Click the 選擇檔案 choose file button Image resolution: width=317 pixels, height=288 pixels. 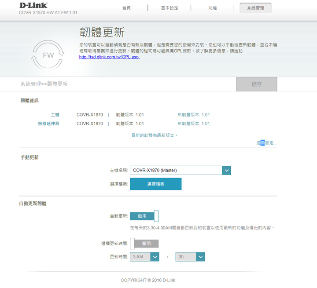156,184
